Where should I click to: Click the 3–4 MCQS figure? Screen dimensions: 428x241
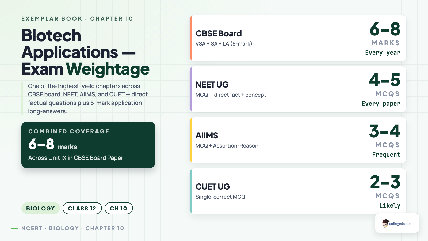pos(385,135)
